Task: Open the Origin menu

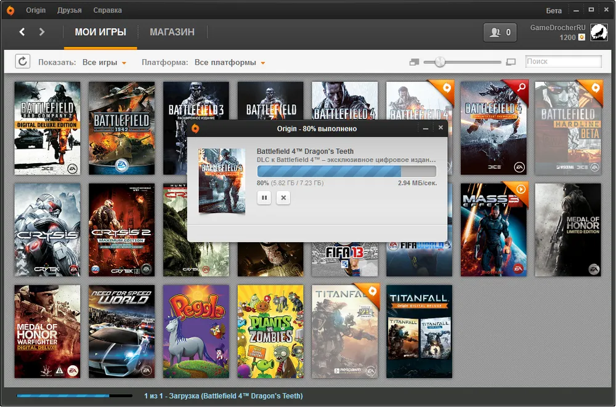Action: tap(36, 10)
